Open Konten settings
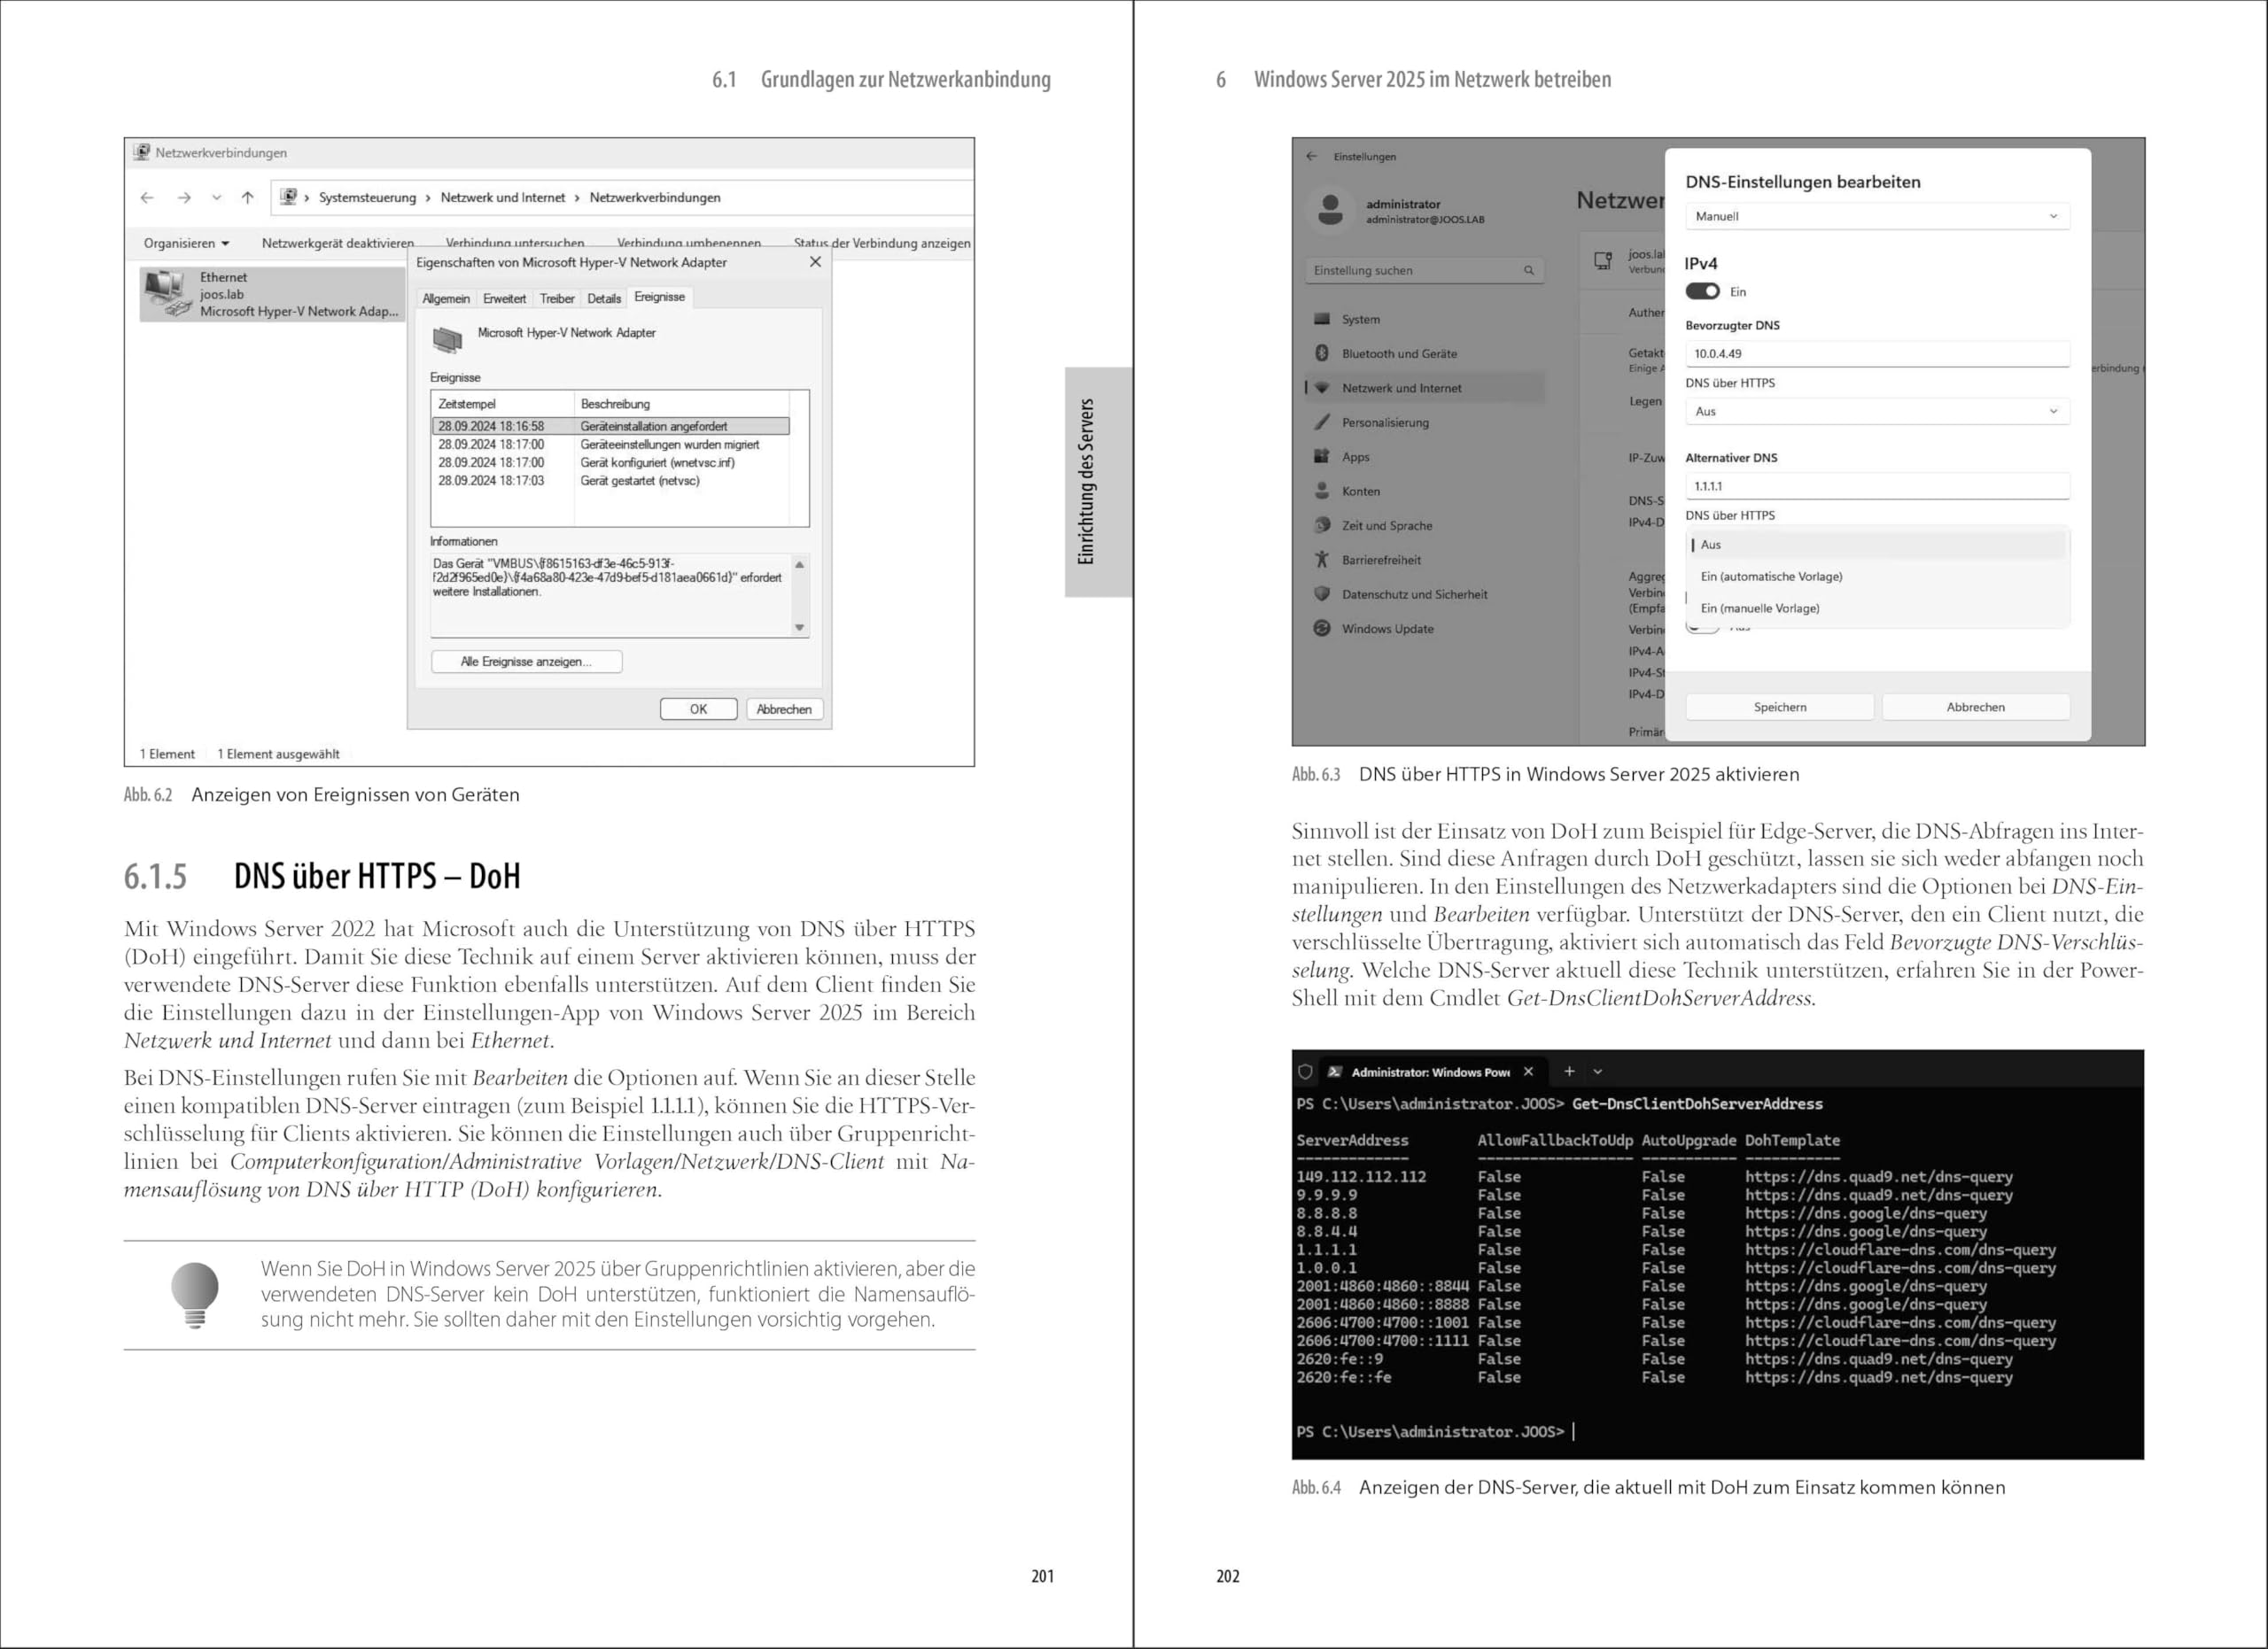The image size is (2268, 1649). click(x=1424, y=491)
